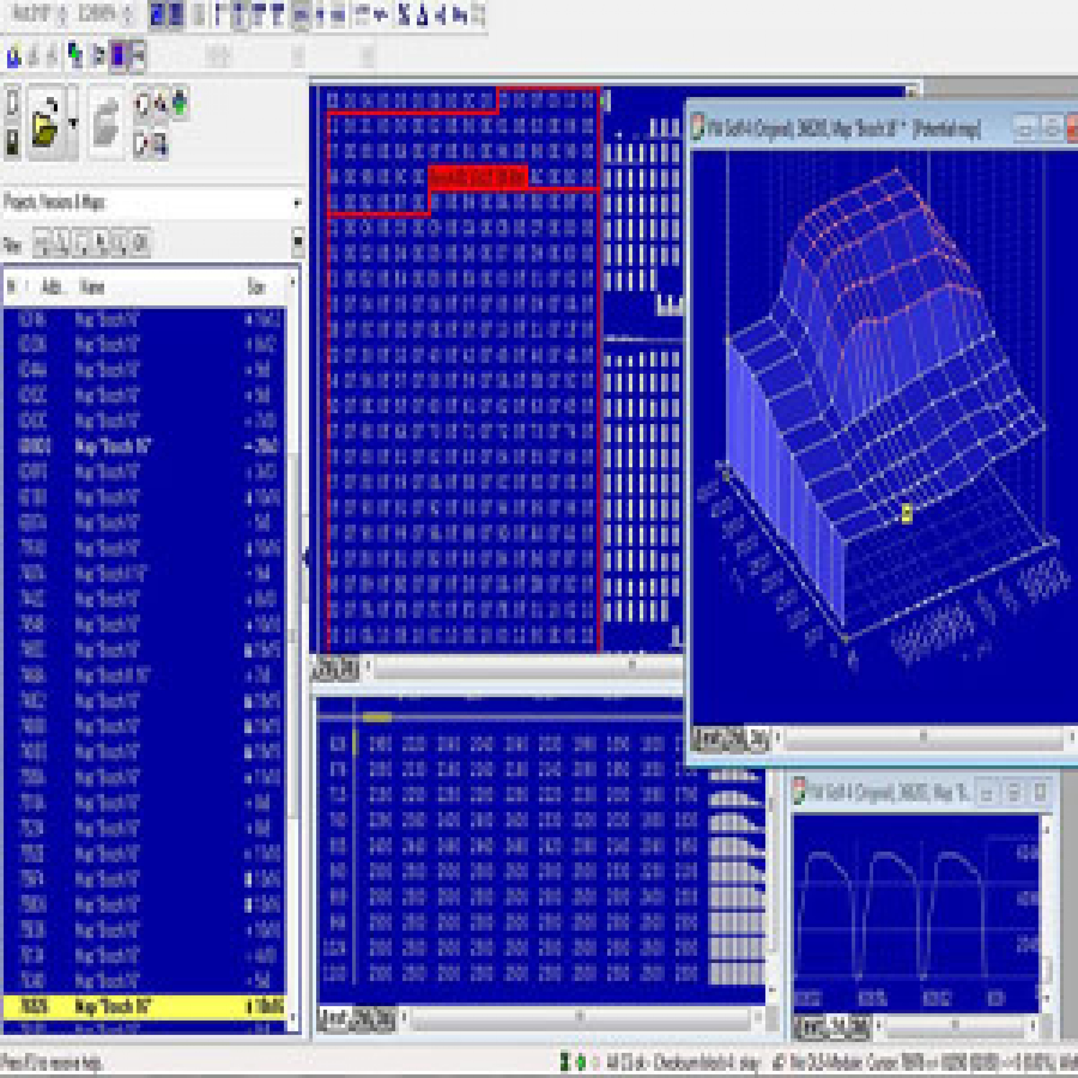Click the 3D window's bottom-left position field
This screenshot has height=1078, width=1078.
[730, 740]
